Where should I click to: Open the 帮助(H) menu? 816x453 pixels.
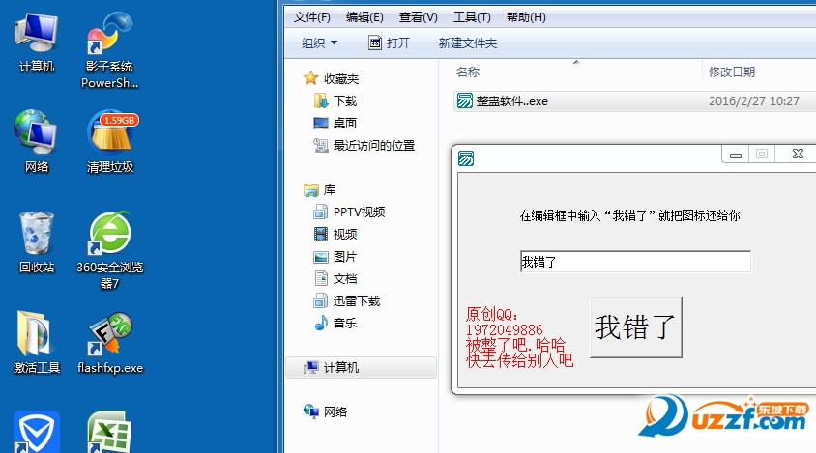(x=526, y=17)
